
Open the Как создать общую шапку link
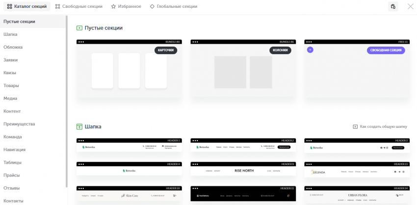(x=383, y=126)
